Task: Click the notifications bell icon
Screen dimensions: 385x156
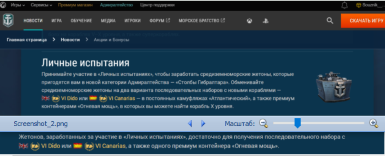Action: pyautogui.click(x=345, y=5)
